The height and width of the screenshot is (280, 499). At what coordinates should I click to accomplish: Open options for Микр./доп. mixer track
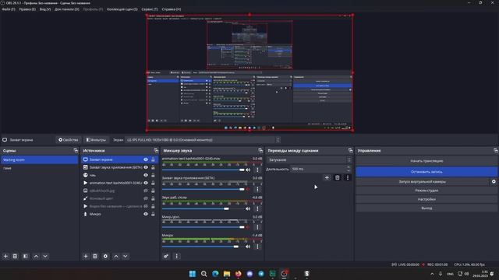pyautogui.click(x=257, y=227)
